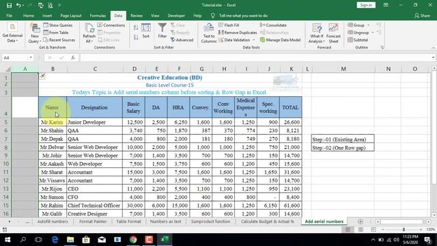Switch to Normal view

[348, 230]
